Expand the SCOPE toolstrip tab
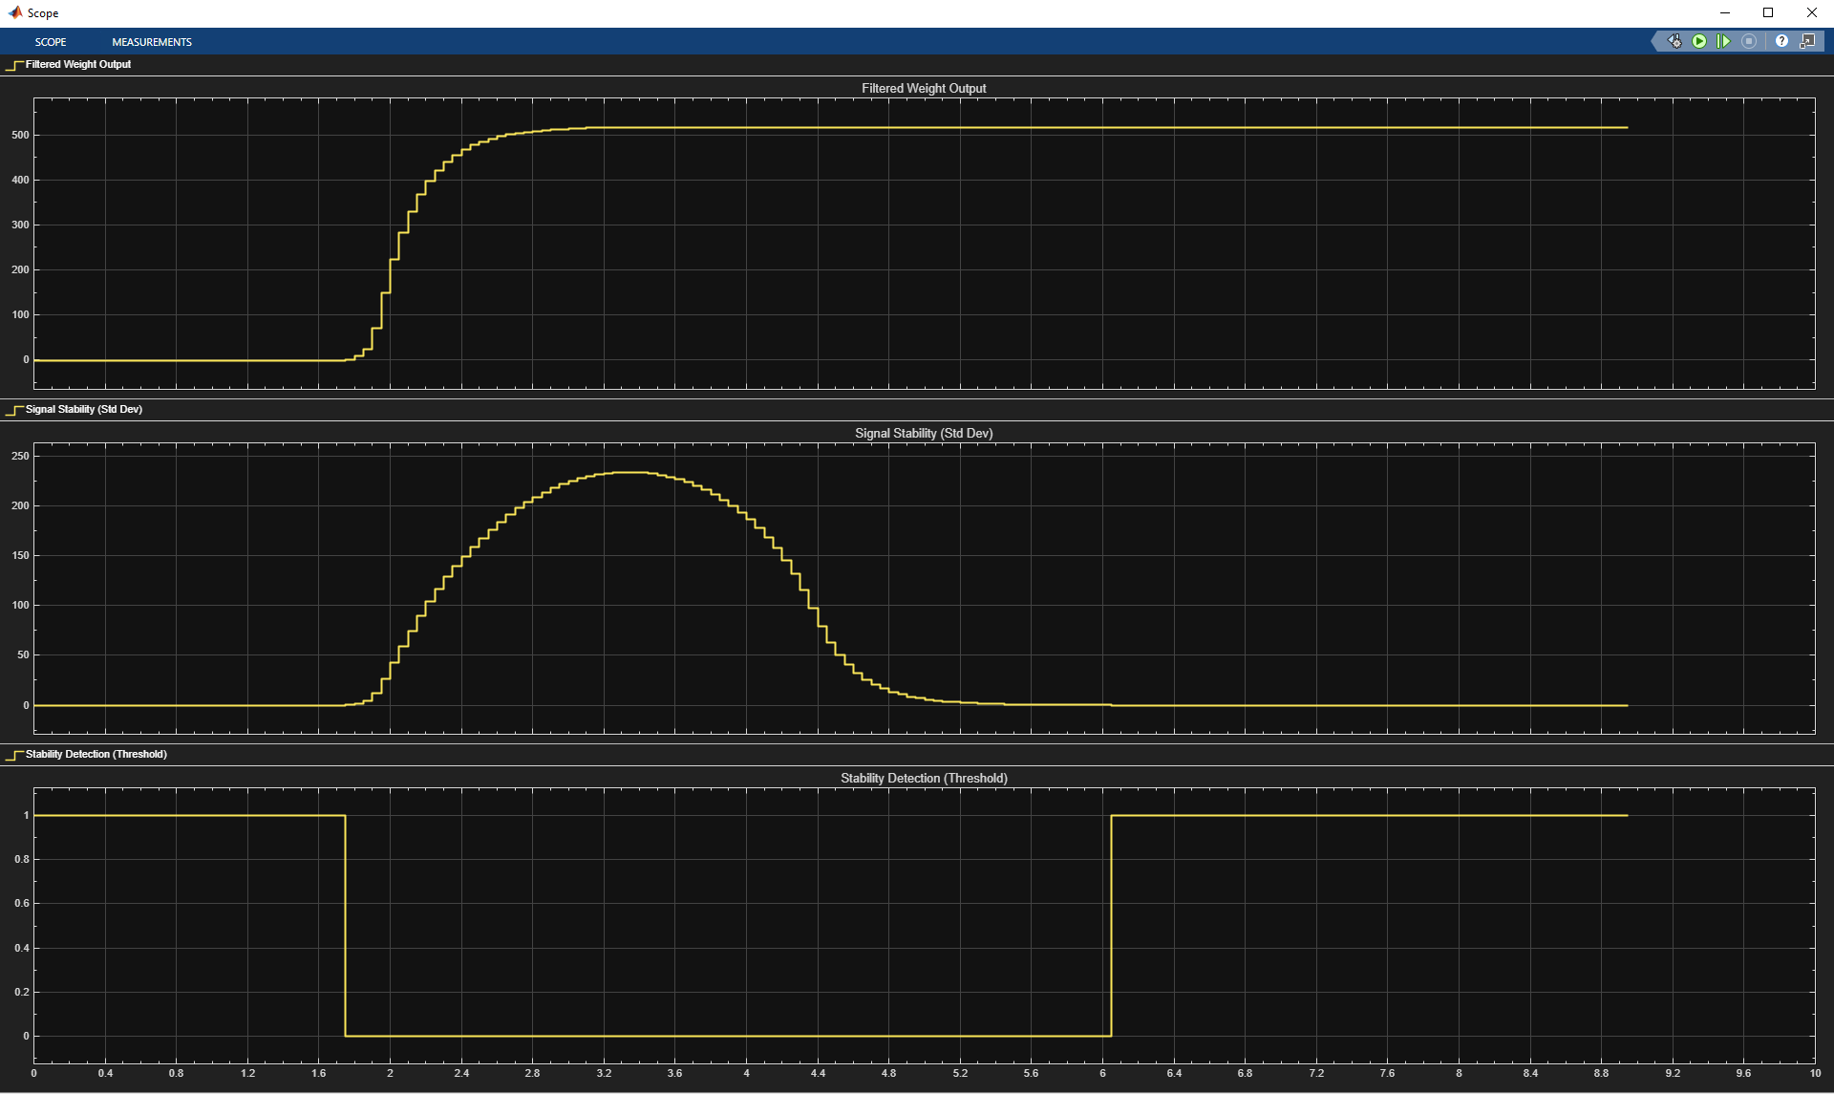Image resolution: width=1834 pixels, height=1094 pixels. [51, 42]
